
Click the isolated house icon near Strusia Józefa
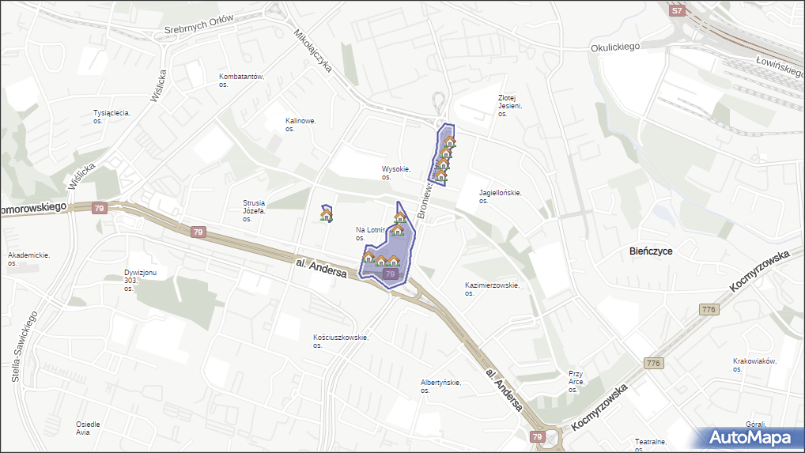tap(326, 215)
